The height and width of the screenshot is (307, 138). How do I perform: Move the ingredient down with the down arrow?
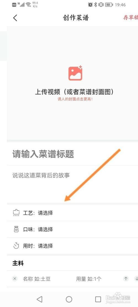136,279
